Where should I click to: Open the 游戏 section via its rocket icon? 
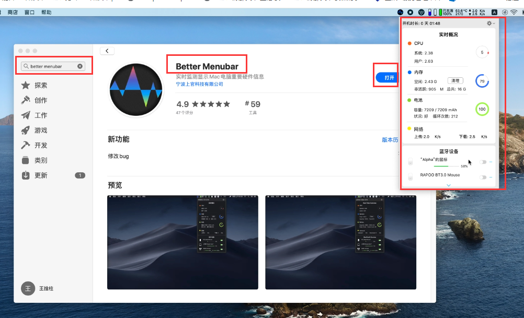pyautogui.click(x=26, y=130)
